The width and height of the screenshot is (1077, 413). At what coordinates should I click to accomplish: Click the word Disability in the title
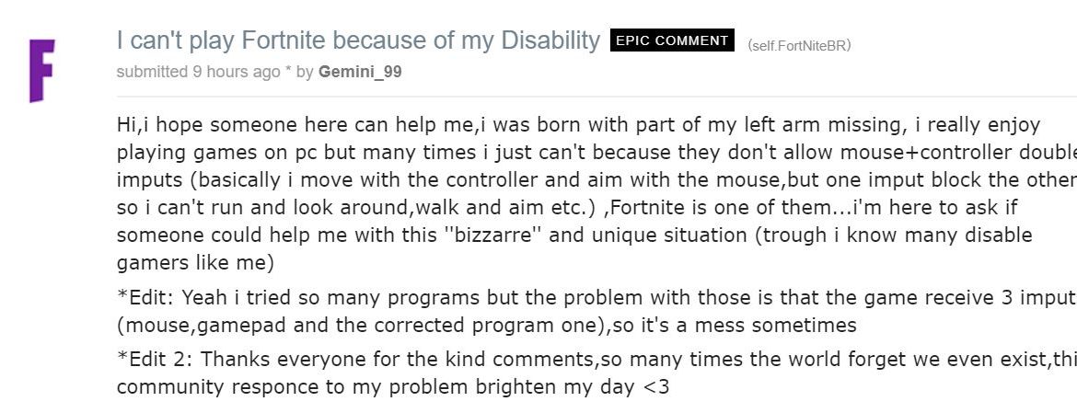coord(550,40)
